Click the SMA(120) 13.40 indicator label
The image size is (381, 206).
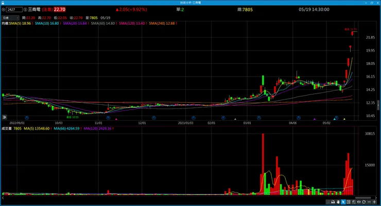coord(132,24)
